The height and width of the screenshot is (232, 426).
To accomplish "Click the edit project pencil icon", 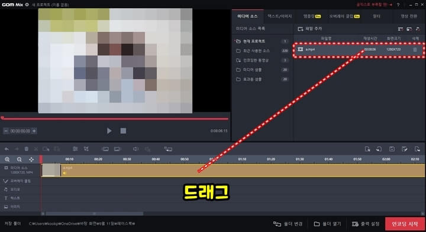I will [405, 149].
